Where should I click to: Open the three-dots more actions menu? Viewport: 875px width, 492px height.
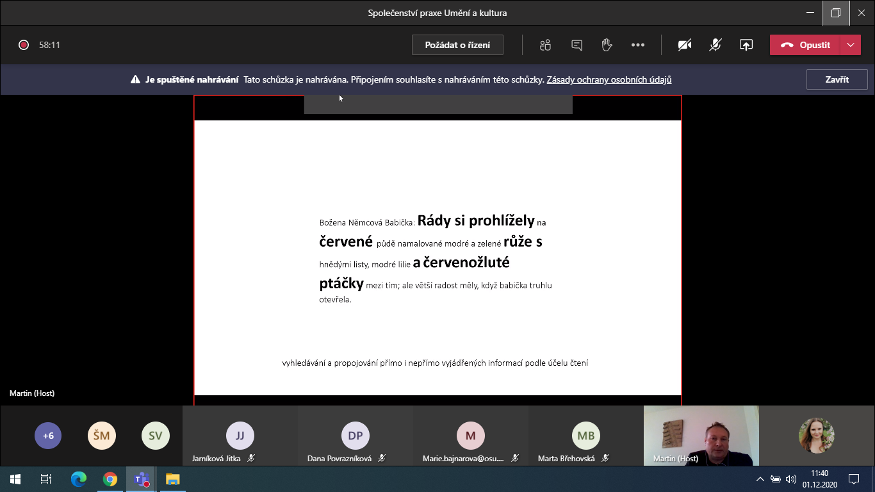[x=637, y=45]
